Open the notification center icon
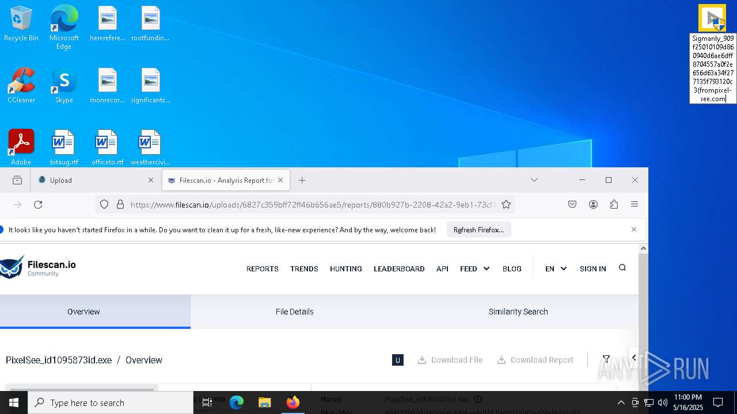This screenshot has width=737, height=414. click(x=718, y=402)
